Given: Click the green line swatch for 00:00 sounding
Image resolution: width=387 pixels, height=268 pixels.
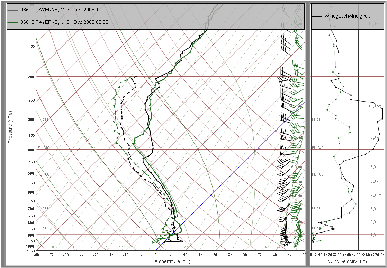Looking at the screenshot, I should [x=13, y=22].
